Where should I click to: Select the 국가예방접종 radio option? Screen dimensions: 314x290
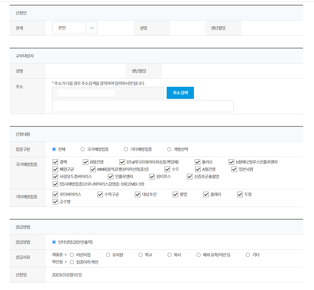pos(83,149)
